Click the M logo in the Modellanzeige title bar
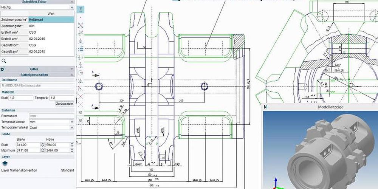The width and height of the screenshot is (378, 189). click(x=265, y=107)
